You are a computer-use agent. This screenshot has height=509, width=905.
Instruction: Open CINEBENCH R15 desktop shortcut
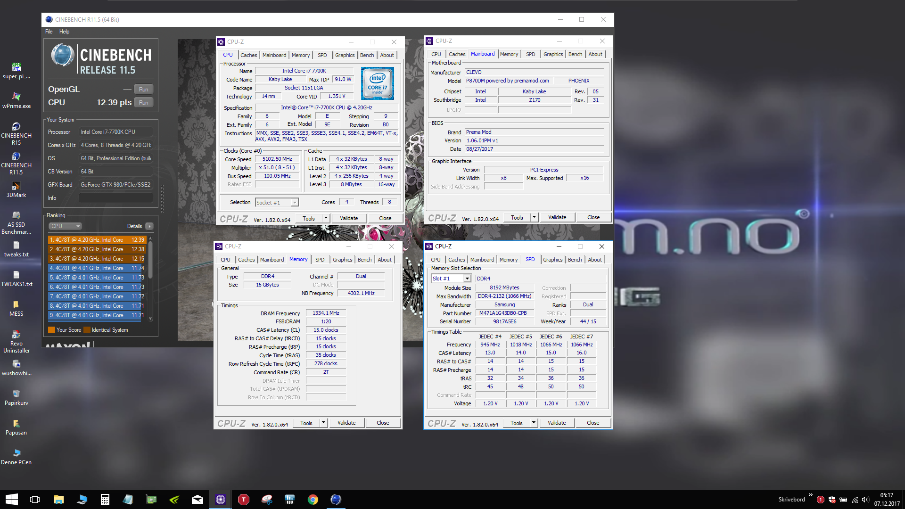pyautogui.click(x=16, y=127)
